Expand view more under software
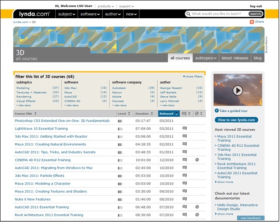Image resolution: width=280 pixels, height=222 pixels. click(x=71, y=105)
